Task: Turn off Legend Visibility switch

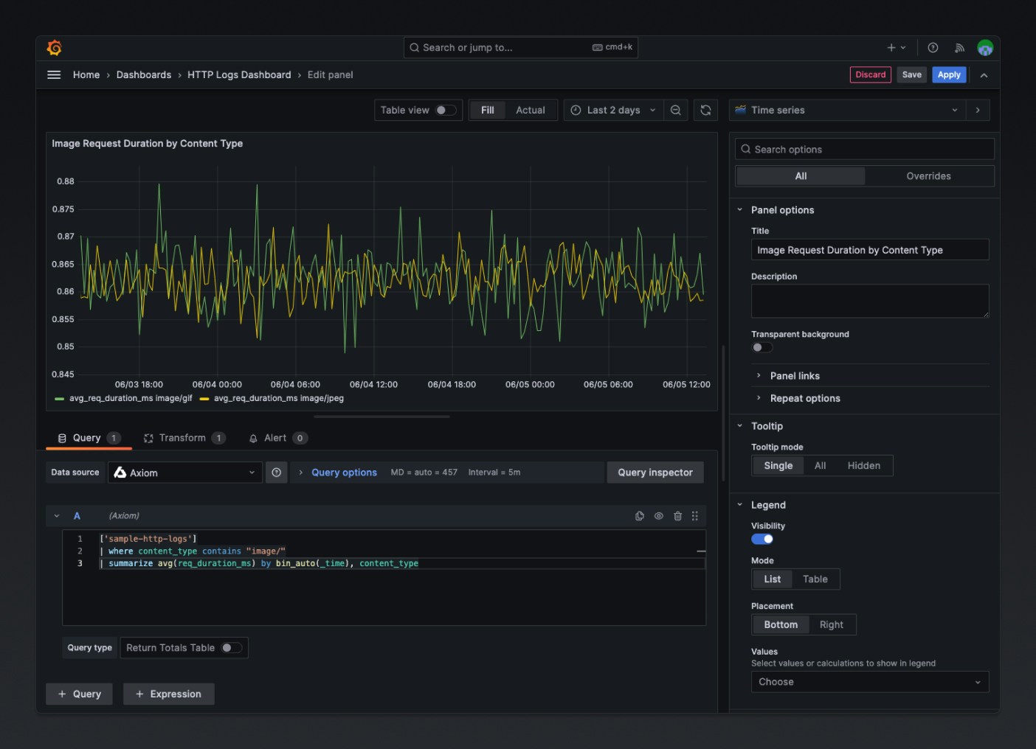Action: coord(762,539)
